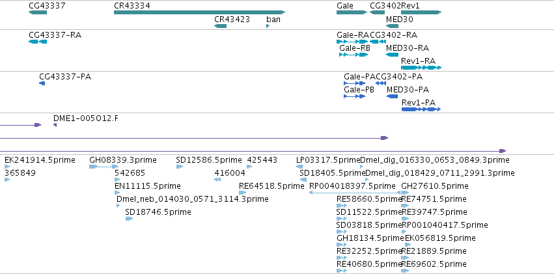Click the GH08339.3prime EST glyph

point(104,167)
